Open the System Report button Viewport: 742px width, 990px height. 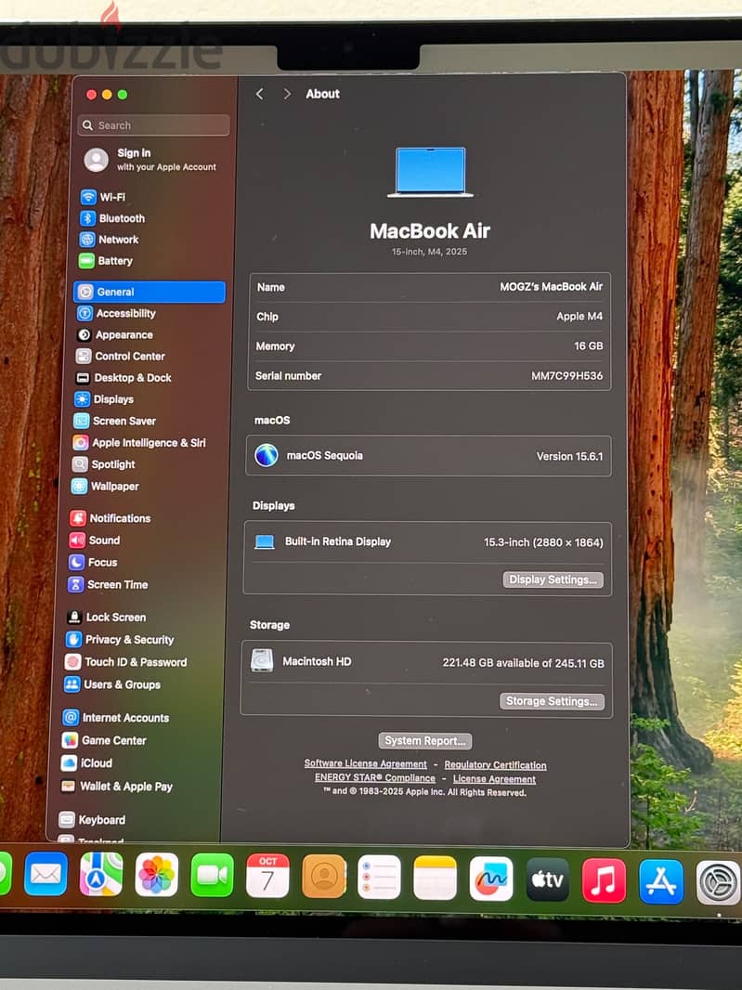425,740
